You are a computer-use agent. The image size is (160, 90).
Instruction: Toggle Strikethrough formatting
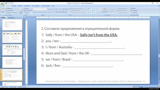point(41,12)
